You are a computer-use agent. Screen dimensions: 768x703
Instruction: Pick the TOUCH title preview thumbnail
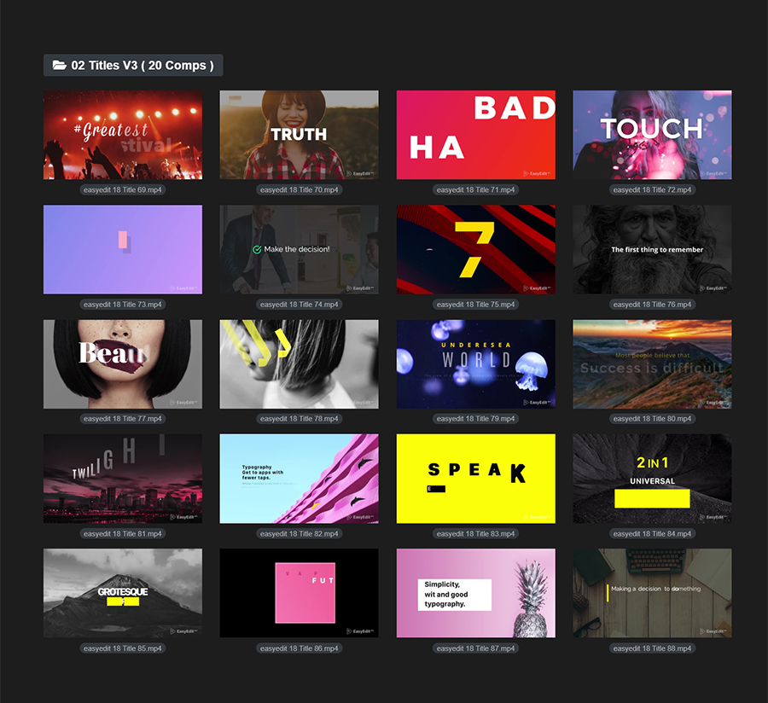652,135
